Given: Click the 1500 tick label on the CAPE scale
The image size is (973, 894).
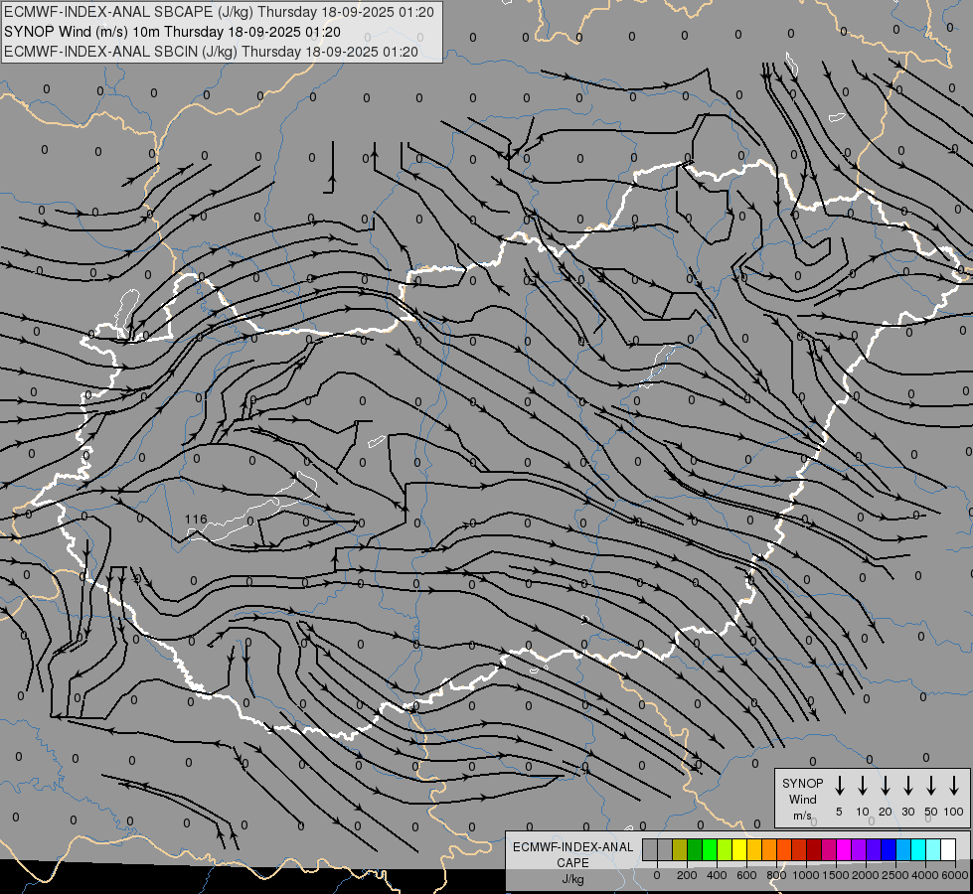Looking at the screenshot, I should (836, 875).
